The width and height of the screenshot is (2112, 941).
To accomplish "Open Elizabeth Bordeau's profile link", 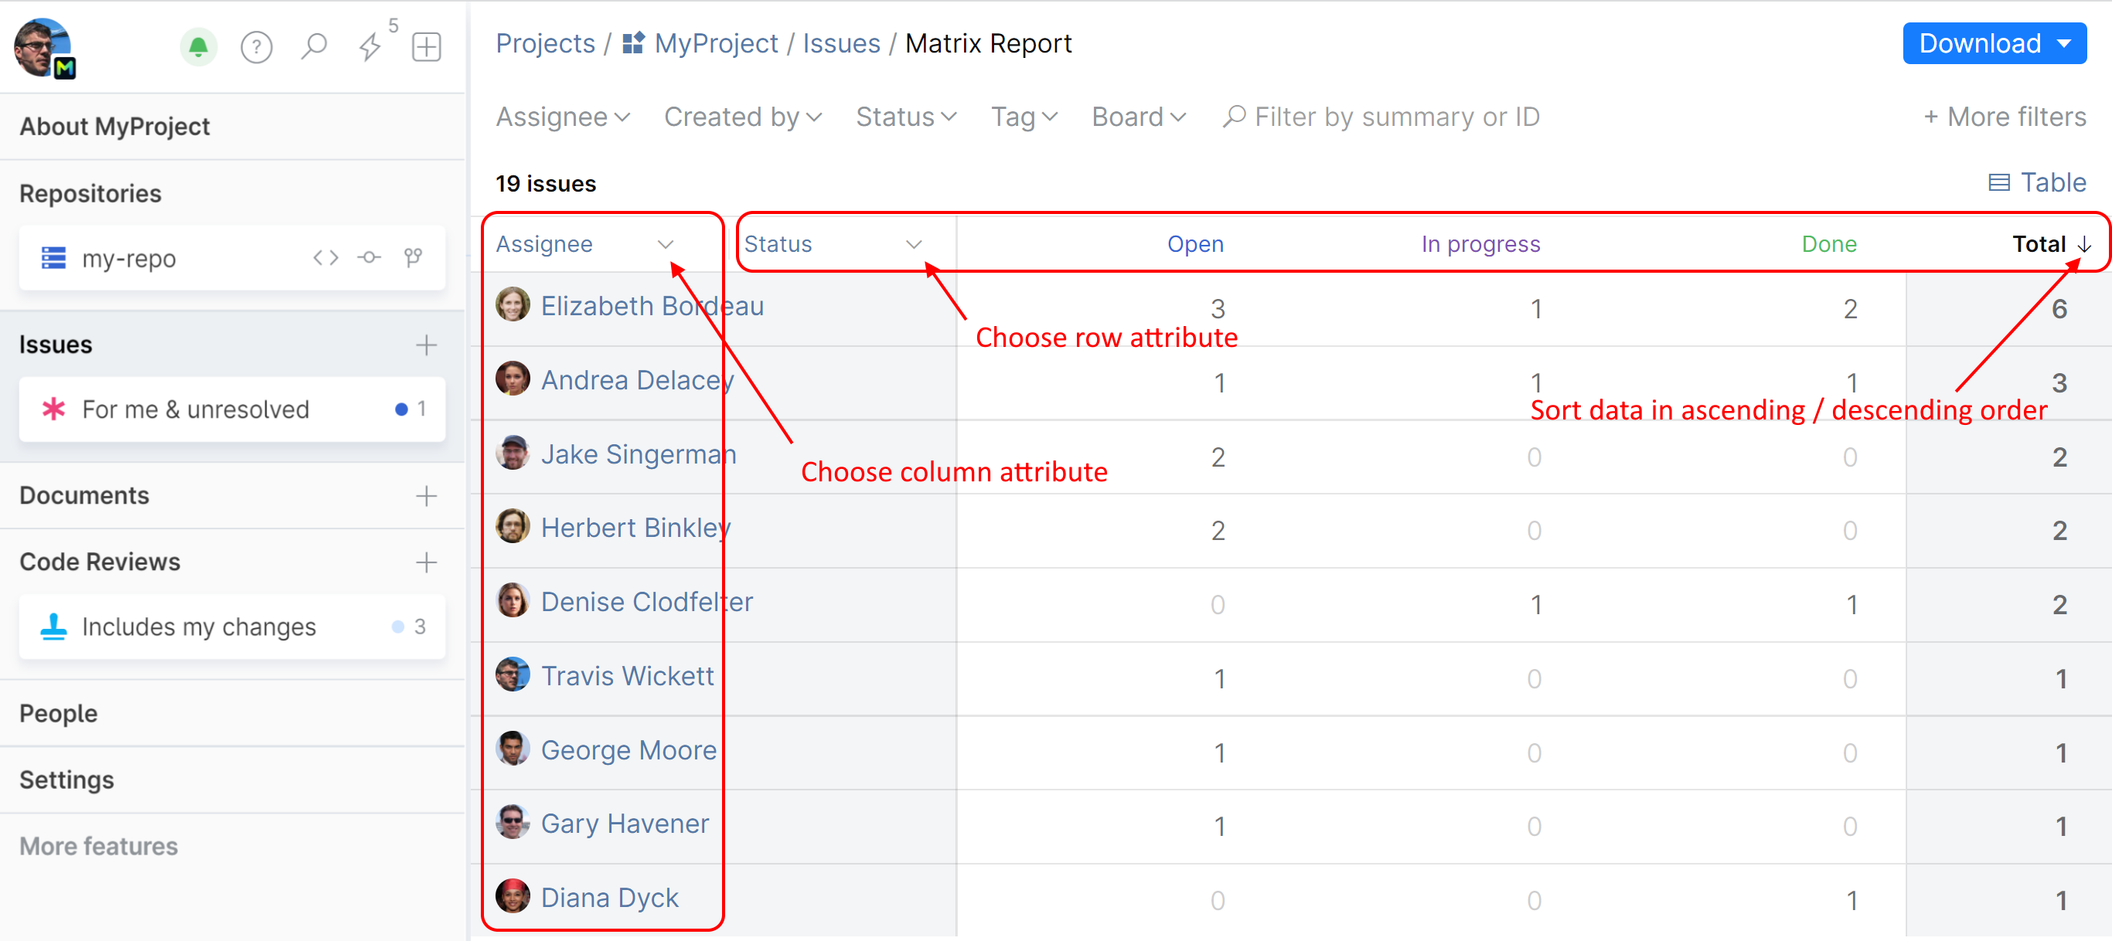I will (x=652, y=306).
